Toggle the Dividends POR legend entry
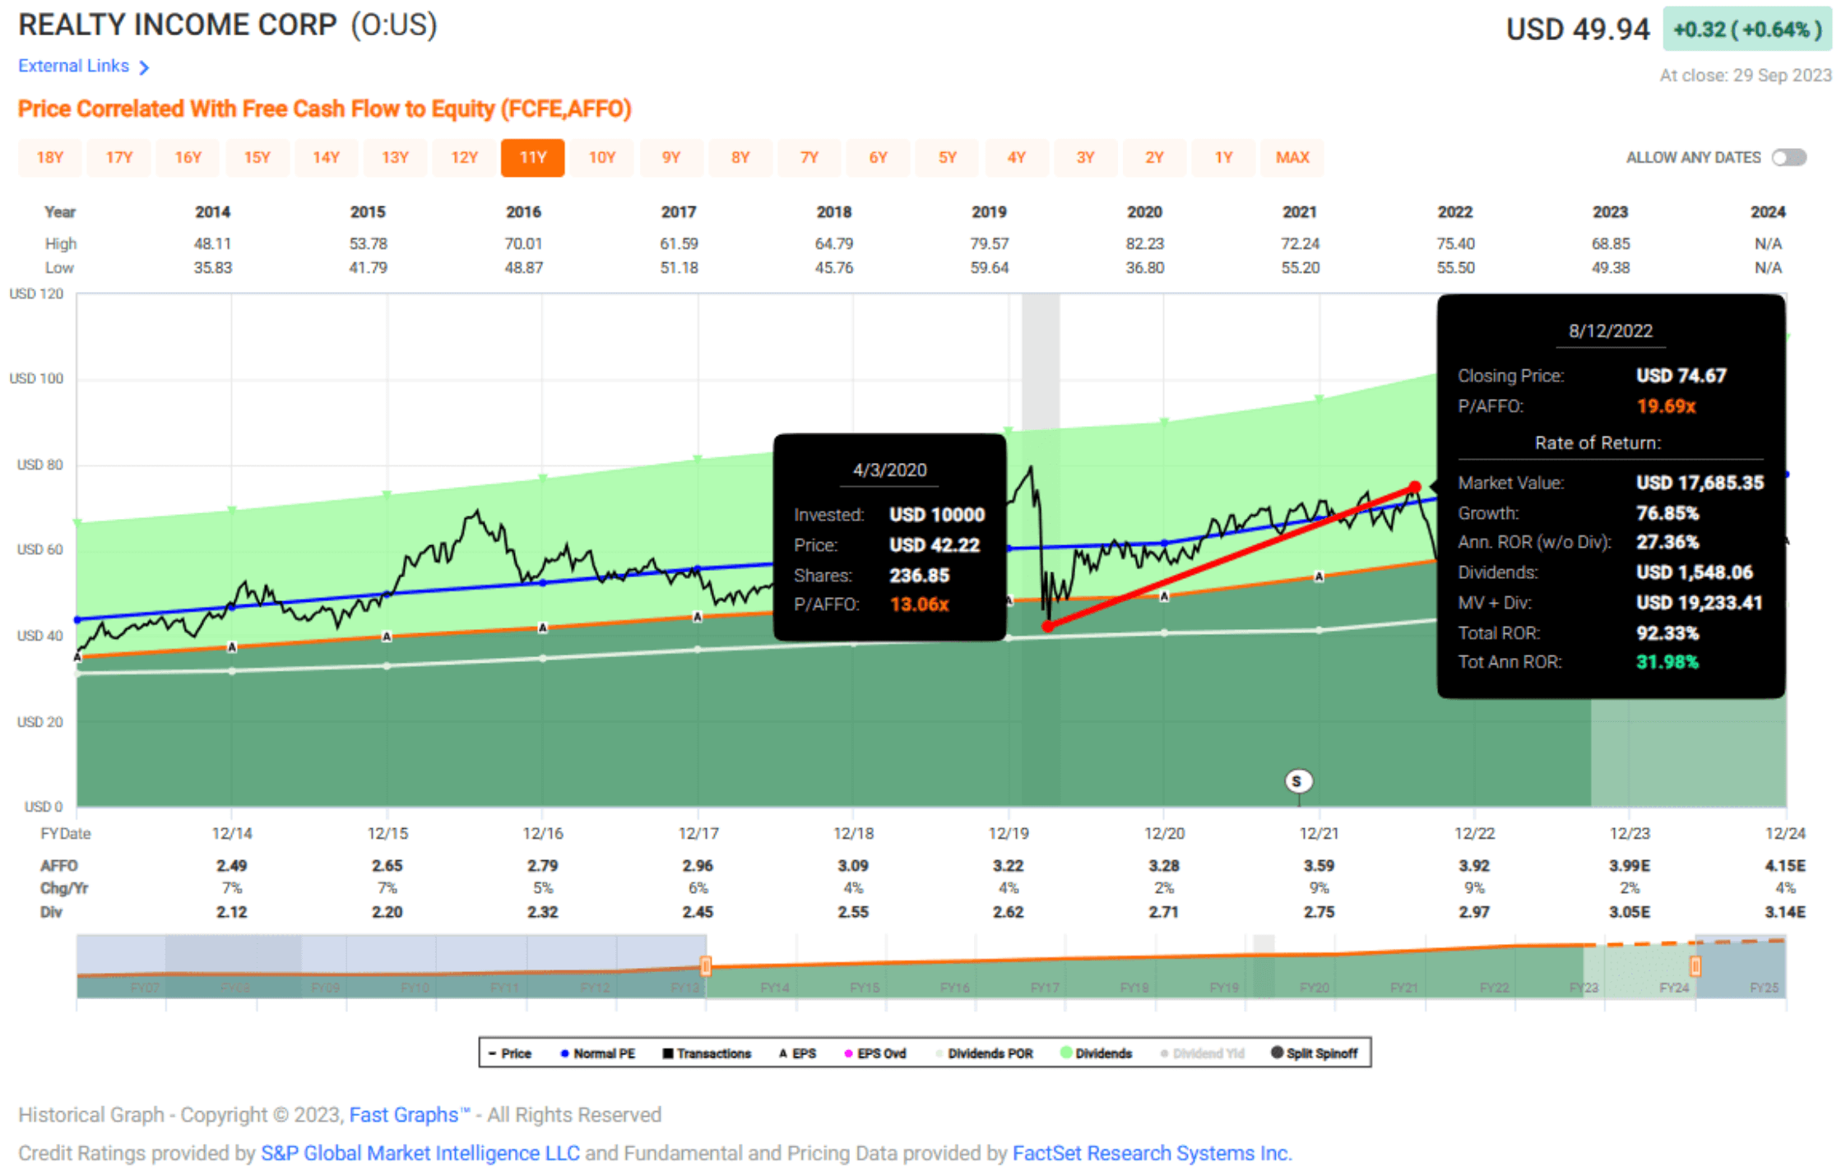Screen dimensions: 1846x1176 coord(984,1053)
